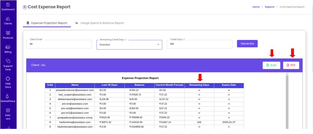The image size is (313, 134).
Task: Click info icon next to Credit Days label
Action: 184,39
